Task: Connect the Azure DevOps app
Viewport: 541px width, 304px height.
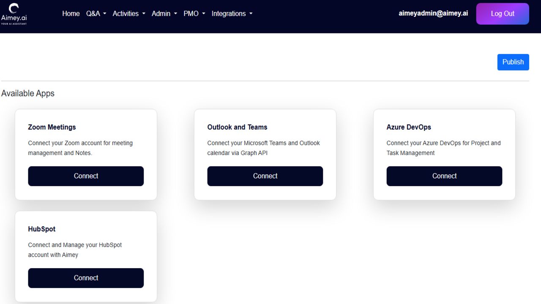Action: [x=444, y=176]
